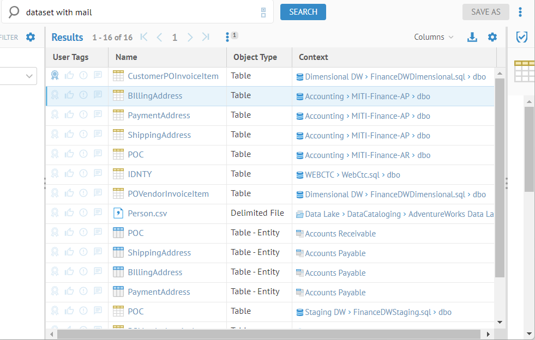Screen dimensions: 535x340
Task: Sort by the Object Type column header
Action: (255, 57)
